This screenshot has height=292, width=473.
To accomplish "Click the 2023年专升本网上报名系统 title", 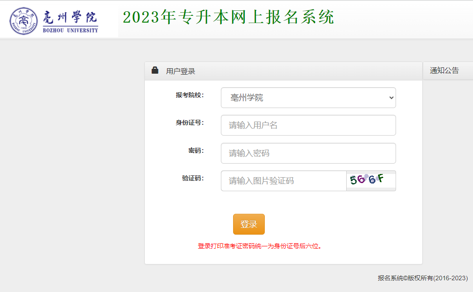I will click(x=228, y=17).
